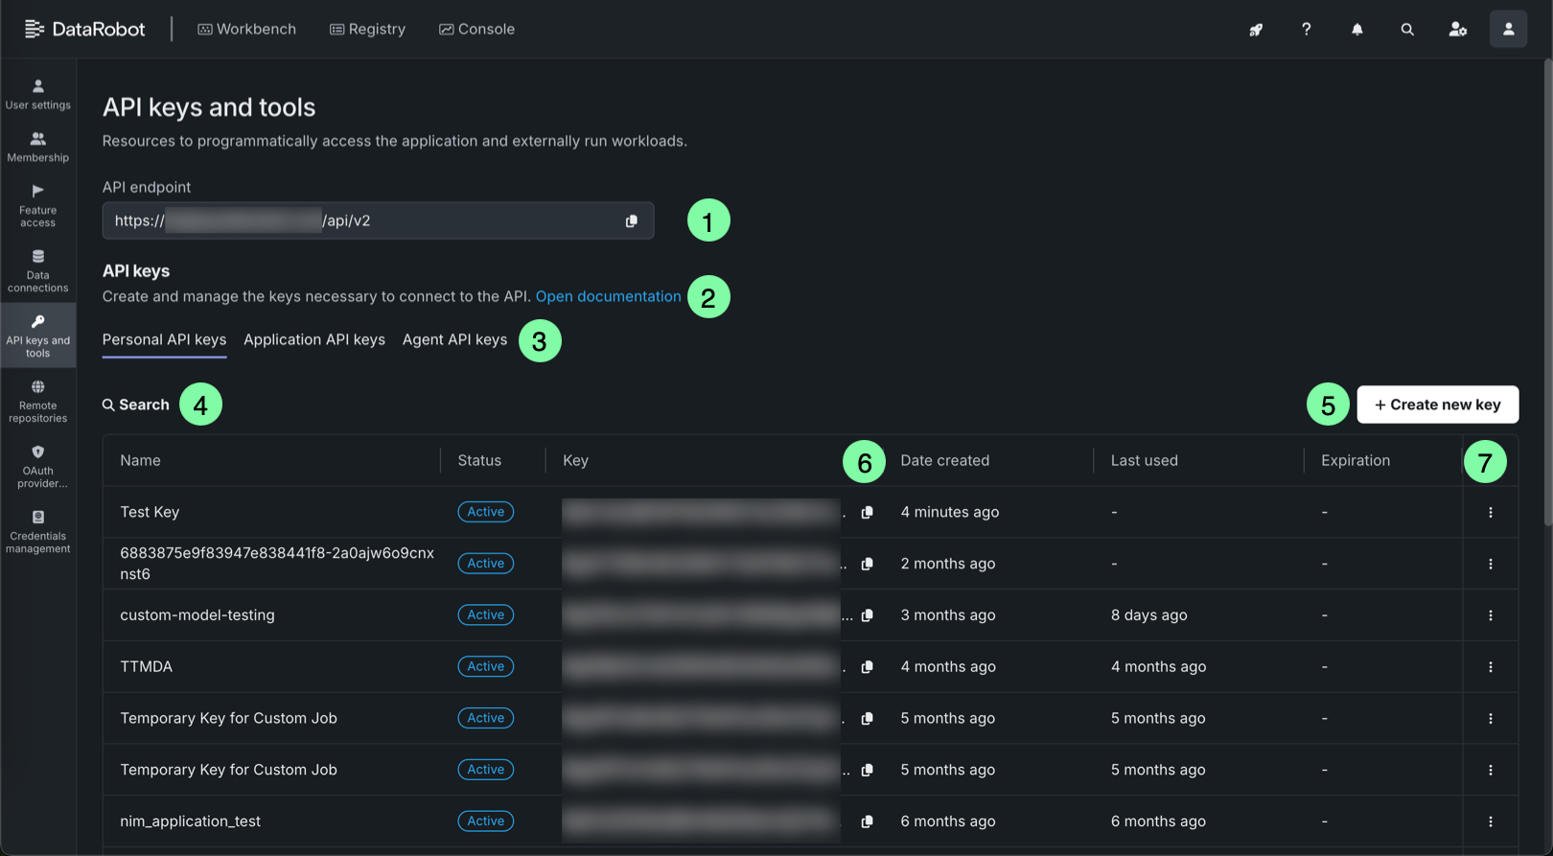Switch to Agent API keys tab
The width and height of the screenshot is (1553, 856).
pyautogui.click(x=454, y=340)
